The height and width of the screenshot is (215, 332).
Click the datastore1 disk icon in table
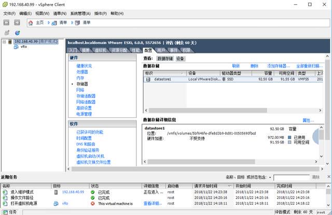148,79
